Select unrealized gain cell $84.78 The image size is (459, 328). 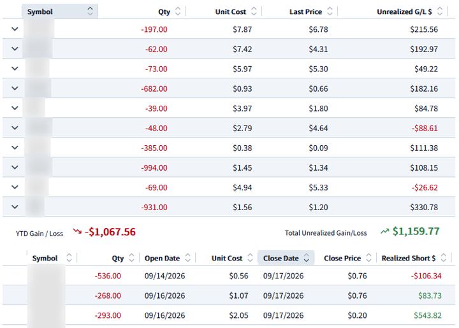426,108
